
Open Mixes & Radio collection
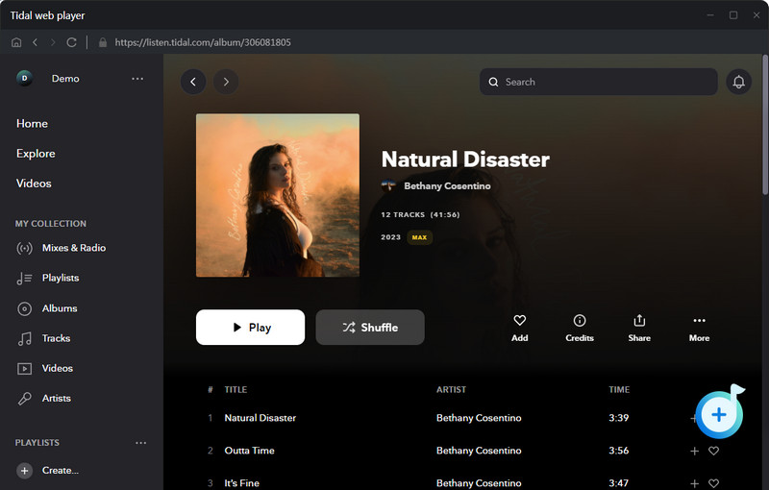pyautogui.click(x=74, y=248)
